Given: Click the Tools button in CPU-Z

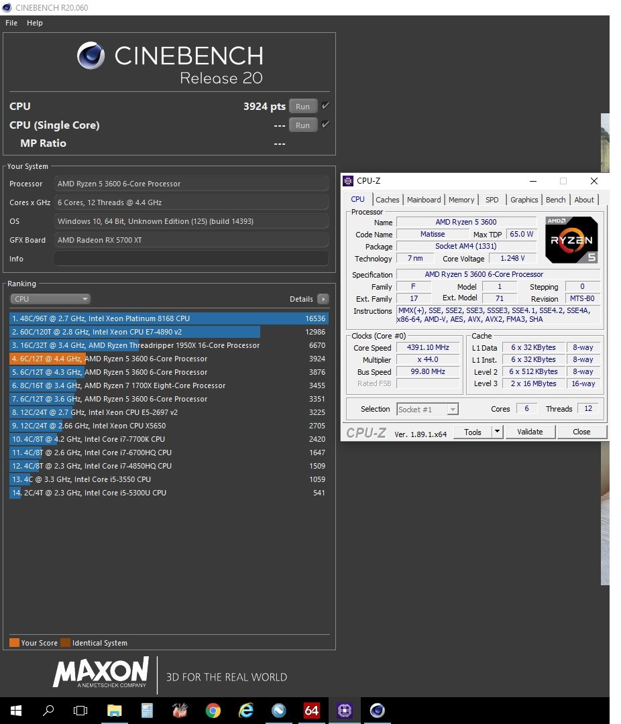Looking at the screenshot, I should (x=473, y=432).
